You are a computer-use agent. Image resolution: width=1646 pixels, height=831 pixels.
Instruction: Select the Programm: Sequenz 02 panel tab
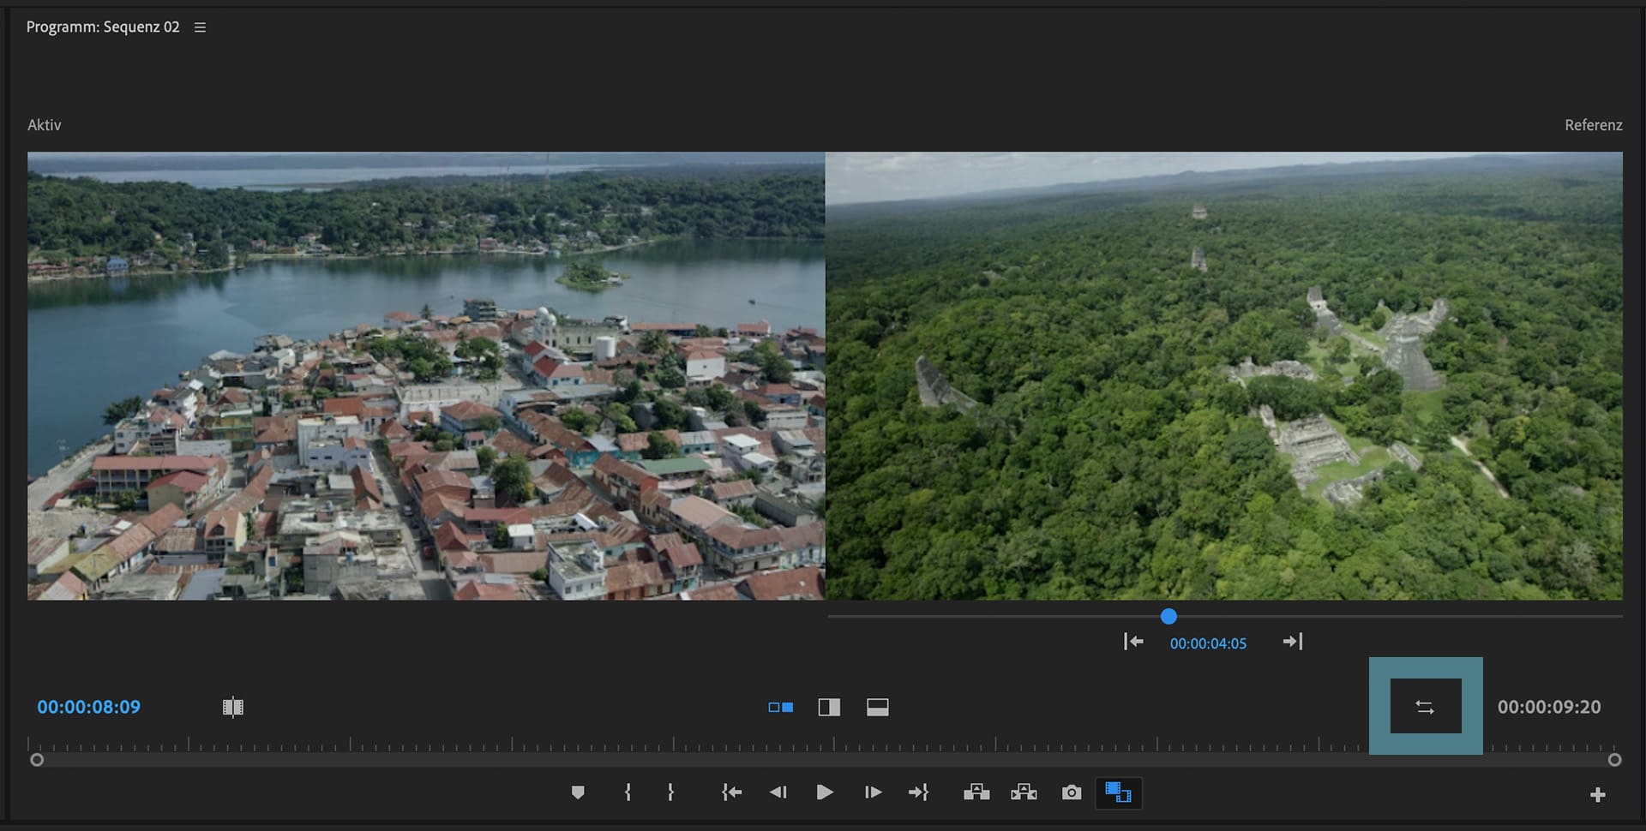pyautogui.click(x=103, y=27)
